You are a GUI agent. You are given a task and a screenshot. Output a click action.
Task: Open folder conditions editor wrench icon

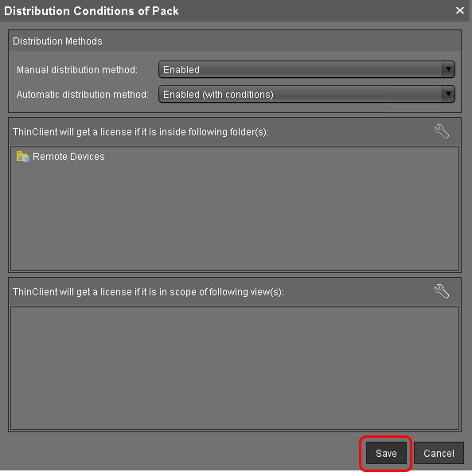click(441, 131)
